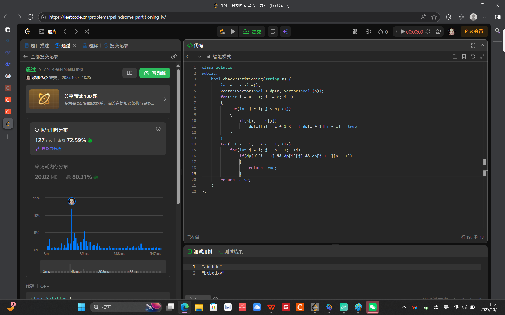Open the notes icon in top toolbar
The image size is (505, 315).
click(273, 32)
